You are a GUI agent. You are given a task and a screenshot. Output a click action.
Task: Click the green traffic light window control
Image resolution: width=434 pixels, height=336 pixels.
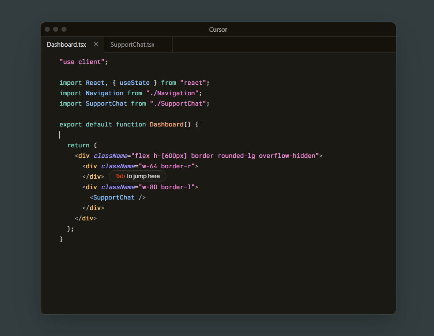64,29
